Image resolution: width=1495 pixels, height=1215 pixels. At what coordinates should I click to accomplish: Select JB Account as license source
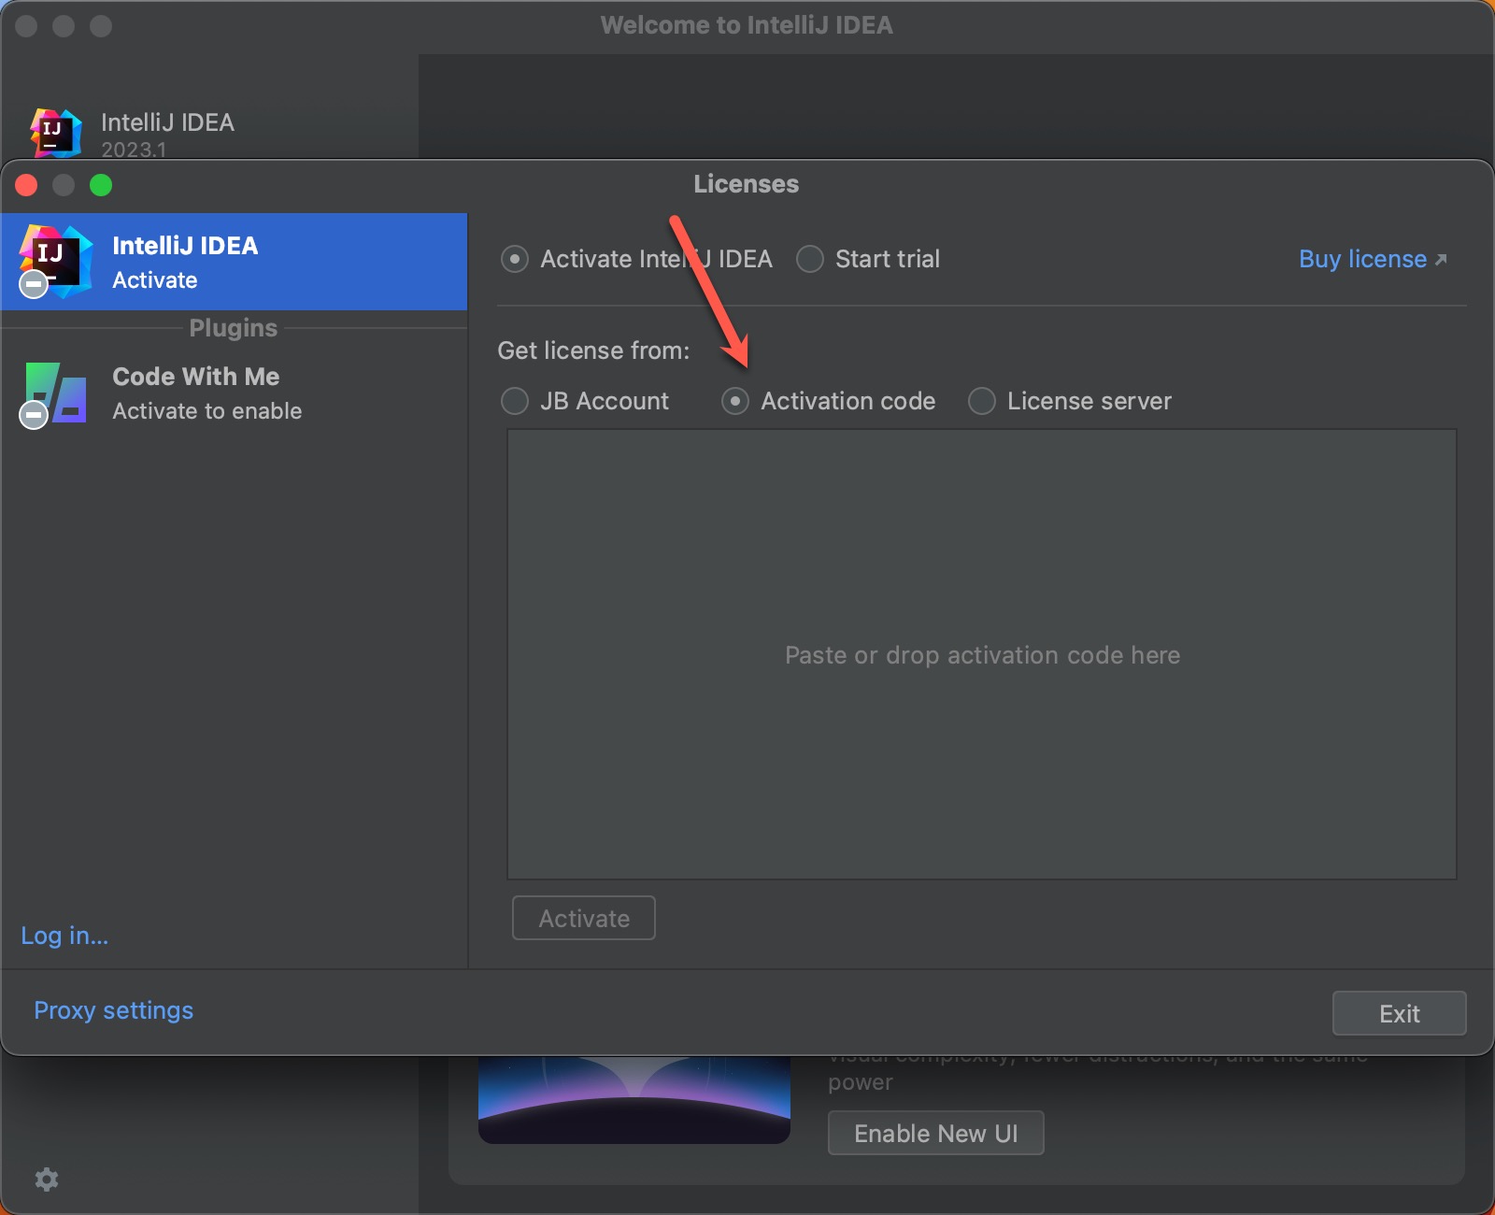coord(515,401)
